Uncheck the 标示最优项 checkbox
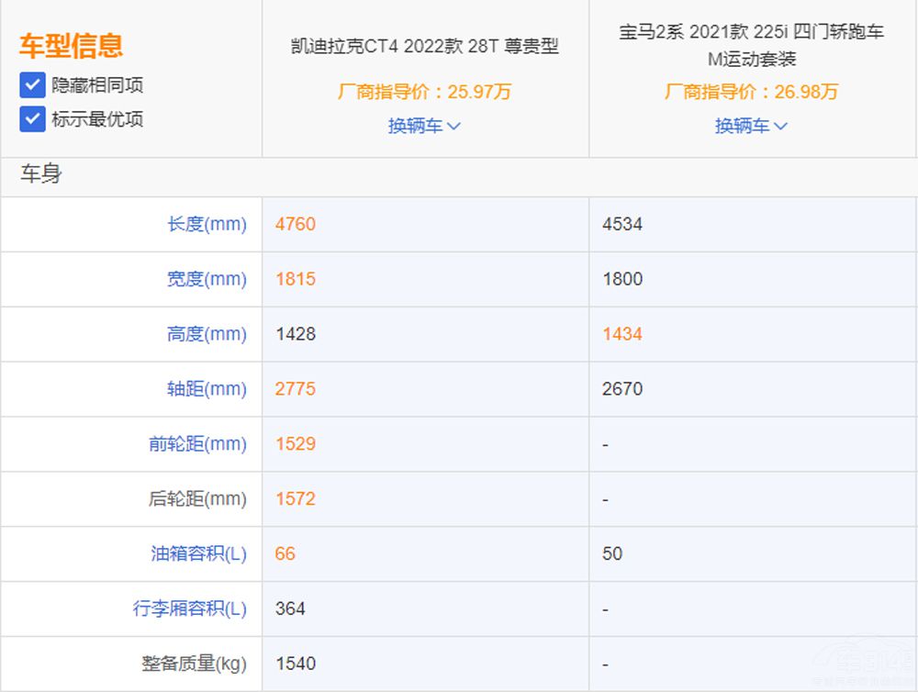This screenshot has height=692, width=918. coord(32,119)
